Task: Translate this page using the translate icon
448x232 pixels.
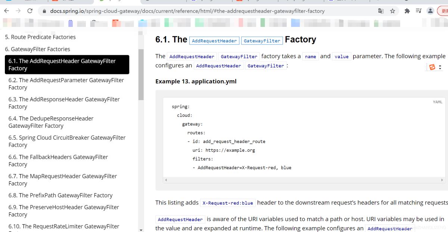Action: (381, 11)
